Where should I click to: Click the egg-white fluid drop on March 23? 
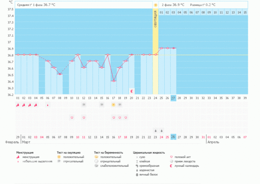click(x=156, y=130)
